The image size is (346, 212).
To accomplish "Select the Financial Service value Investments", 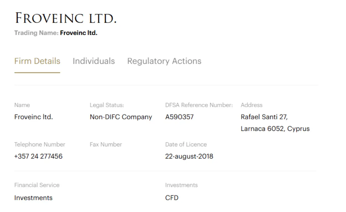I will pos(33,198).
